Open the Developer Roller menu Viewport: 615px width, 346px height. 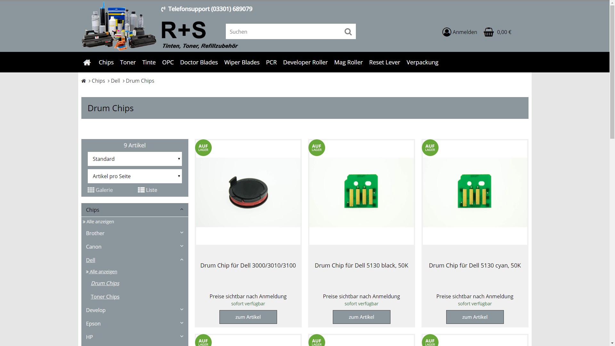coord(305,62)
